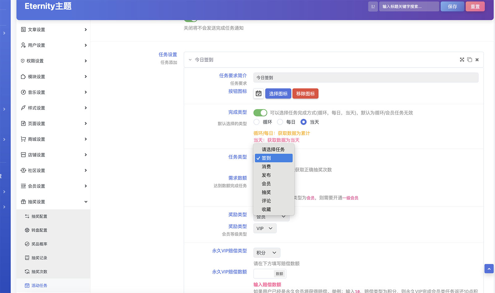Select the 每日 radio option
Screen dimensions: 495x293
tap(280, 122)
